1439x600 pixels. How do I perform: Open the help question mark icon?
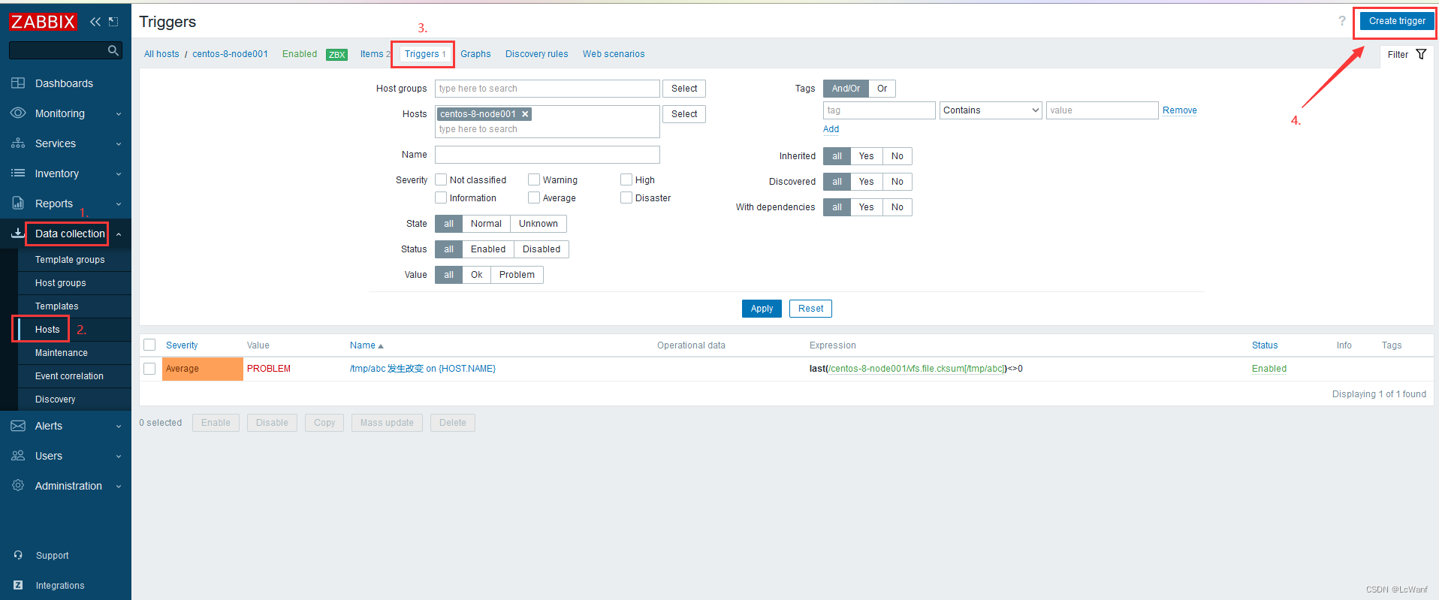[x=1342, y=21]
